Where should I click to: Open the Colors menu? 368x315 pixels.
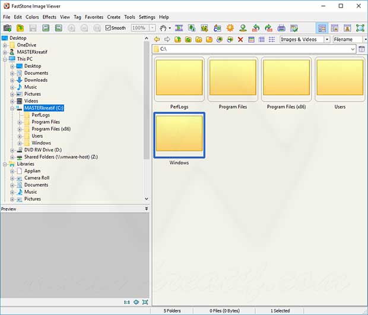pyautogui.click(x=32, y=17)
